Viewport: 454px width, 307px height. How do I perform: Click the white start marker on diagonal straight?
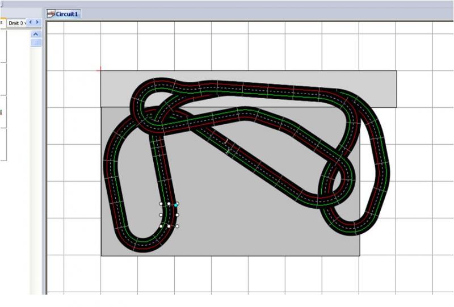click(226, 140)
